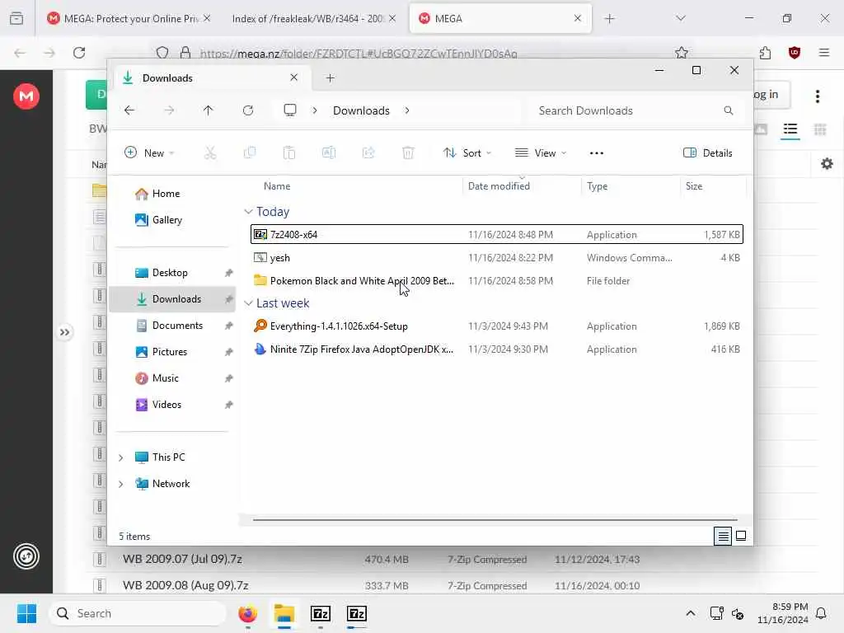Click the first 7-Zip taskbar icon
The image size is (844, 633).
point(321,613)
